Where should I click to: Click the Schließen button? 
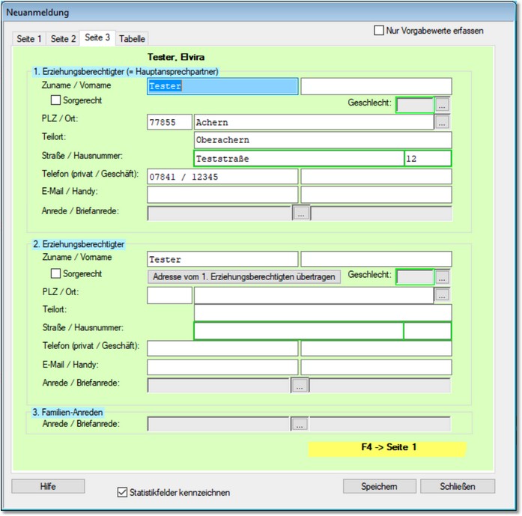point(458,486)
